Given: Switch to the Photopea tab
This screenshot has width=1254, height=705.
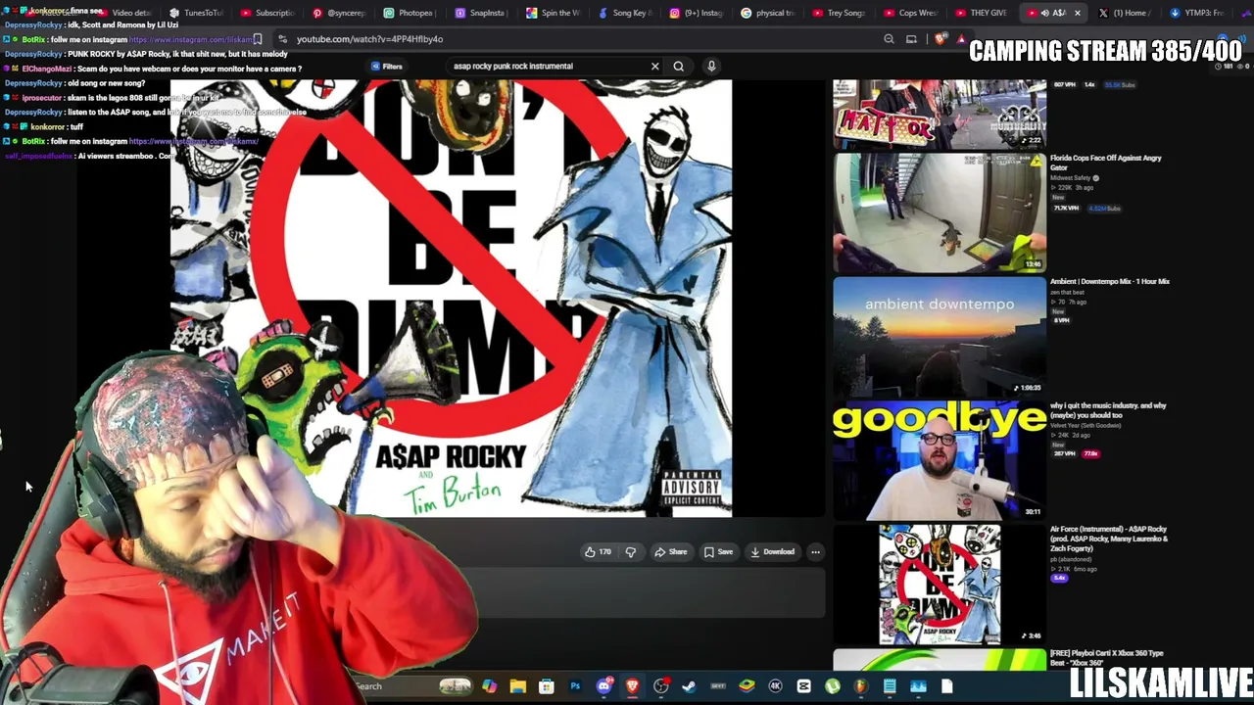Looking at the screenshot, I should pyautogui.click(x=410, y=13).
